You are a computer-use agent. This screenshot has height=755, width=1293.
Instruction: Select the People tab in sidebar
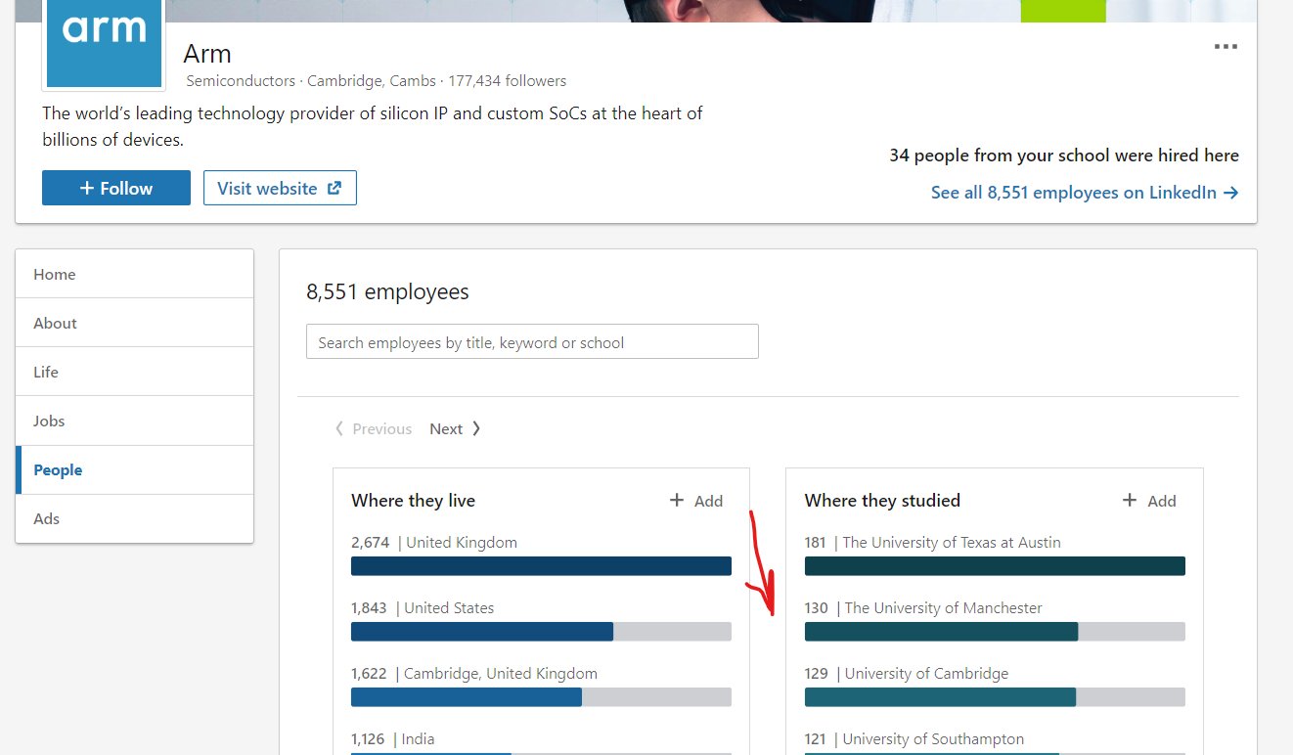pyautogui.click(x=135, y=469)
